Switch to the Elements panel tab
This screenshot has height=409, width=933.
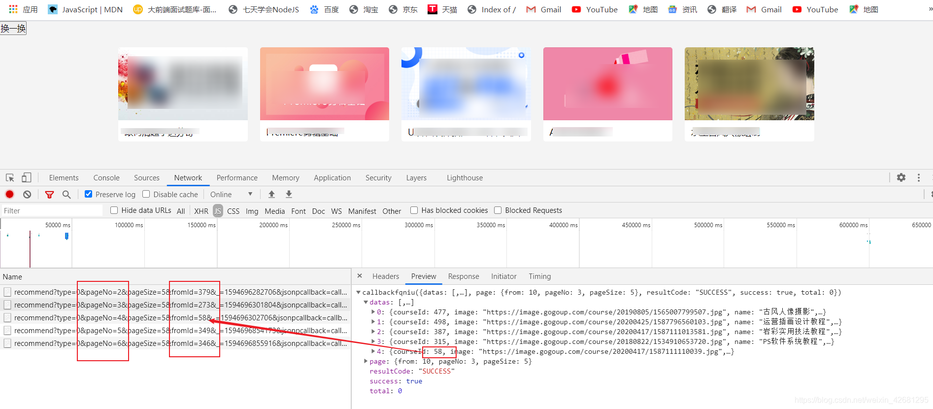[x=64, y=178]
